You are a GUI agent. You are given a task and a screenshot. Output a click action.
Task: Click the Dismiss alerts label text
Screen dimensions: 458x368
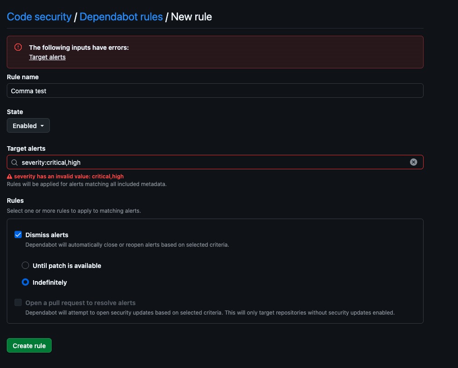tap(47, 235)
